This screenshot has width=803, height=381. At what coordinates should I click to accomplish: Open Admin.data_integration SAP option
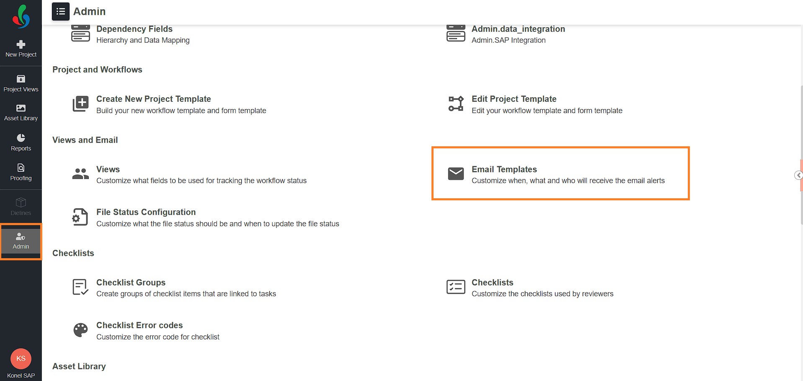coord(518,29)
